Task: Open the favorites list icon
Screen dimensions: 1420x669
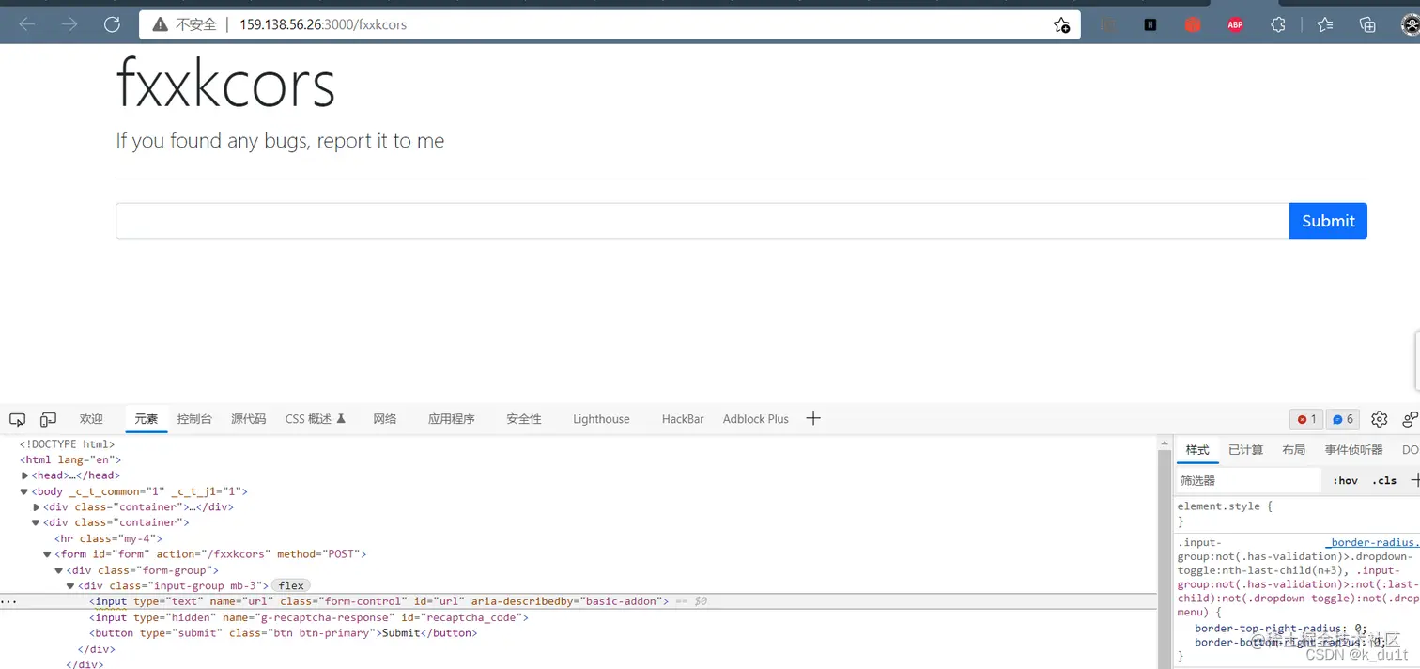Action: 1325,25
